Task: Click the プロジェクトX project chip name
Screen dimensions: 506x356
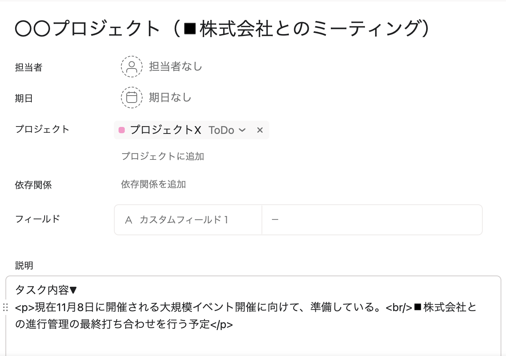Action: pos(165,130)
